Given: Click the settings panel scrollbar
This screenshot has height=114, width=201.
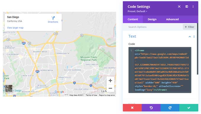Looking at the screenshot, I should pos(197,49).
